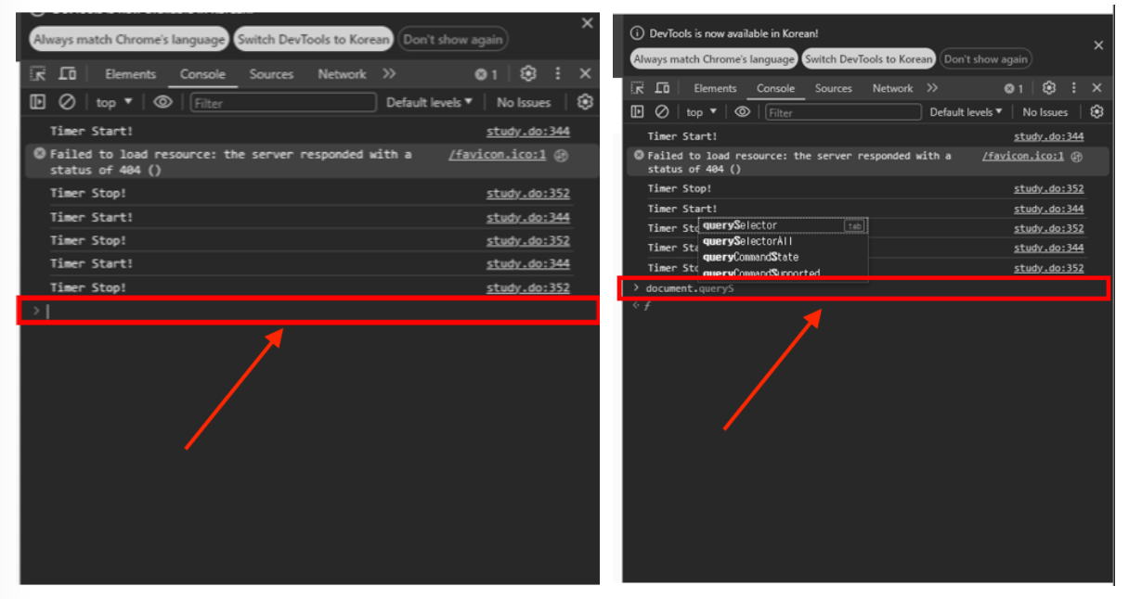Open left panel's DevTools settings gear beside error count

tap(528, 73)
